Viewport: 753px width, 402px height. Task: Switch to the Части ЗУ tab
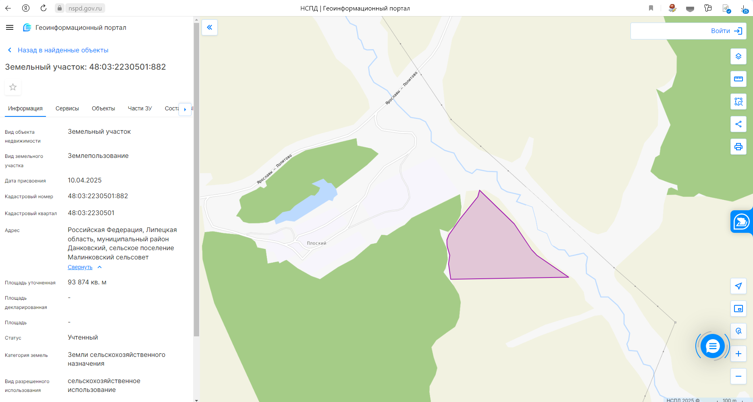(x=140, y=108)
